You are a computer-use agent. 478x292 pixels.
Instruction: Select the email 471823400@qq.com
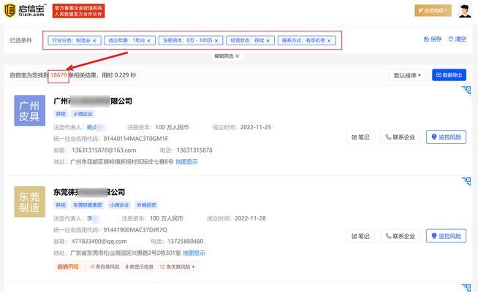99,242
